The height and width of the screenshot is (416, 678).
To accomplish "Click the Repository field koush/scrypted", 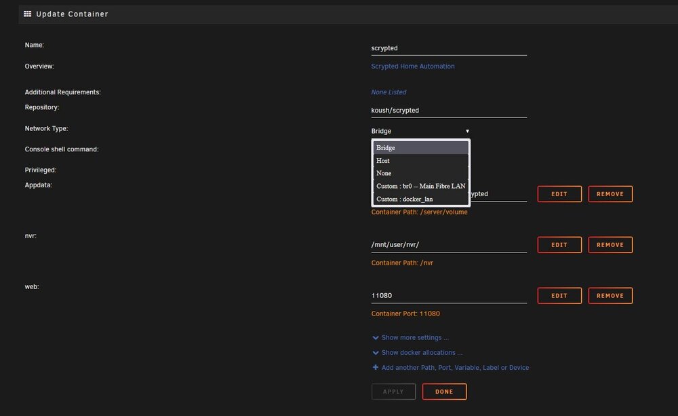I will click(449, 111).
